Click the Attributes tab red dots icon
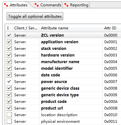121x125 pixels. (x=6, y=5)
